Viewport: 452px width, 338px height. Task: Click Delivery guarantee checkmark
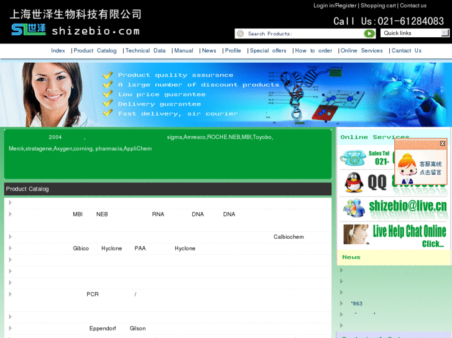pyautogui.click(x=108, y=104)
